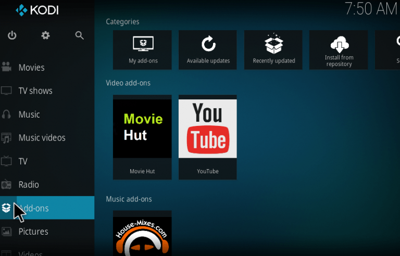The height and width of the screenshot is (256, 400).
Task: Click the Music videos film-note icon
Action: 6,138
